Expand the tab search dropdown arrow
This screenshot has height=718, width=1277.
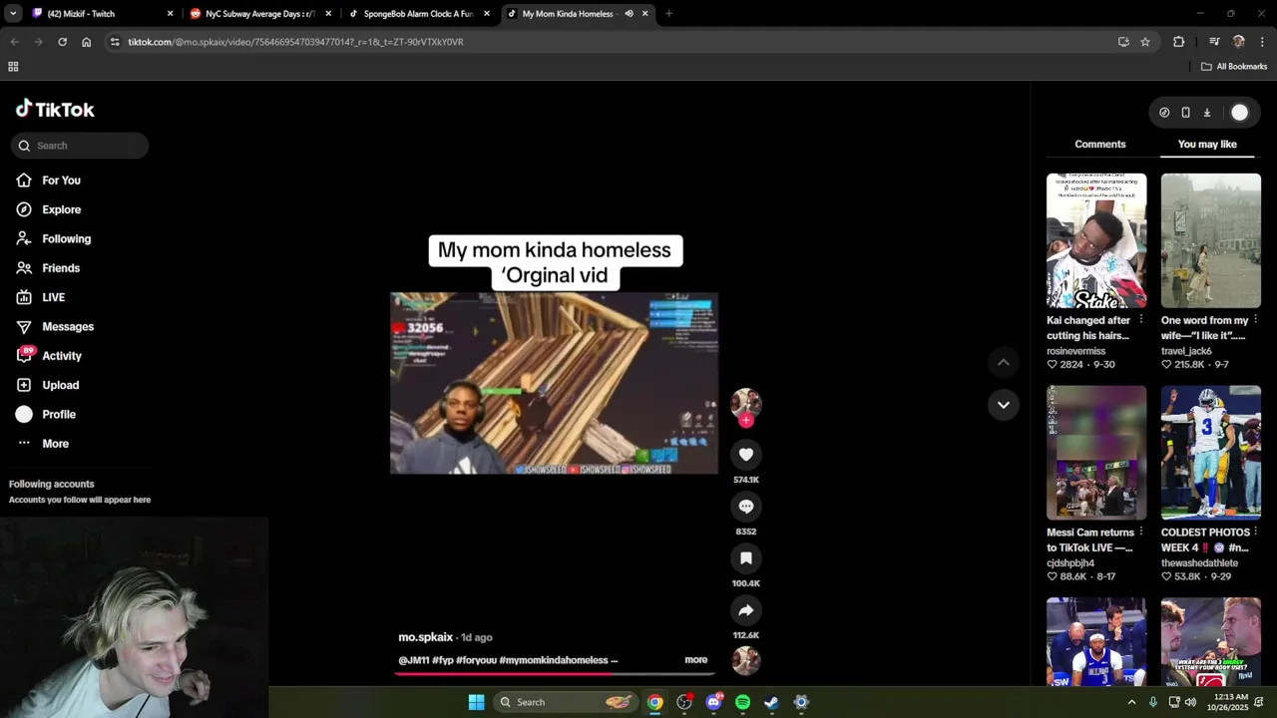pyautogui.click(x=13, y=14)
